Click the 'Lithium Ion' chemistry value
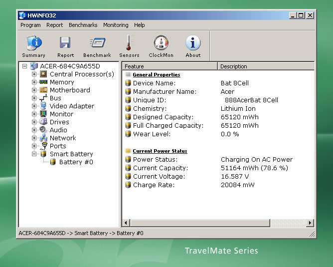 [238, 109]
